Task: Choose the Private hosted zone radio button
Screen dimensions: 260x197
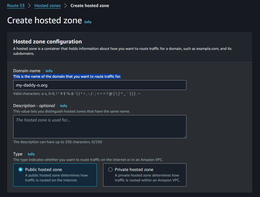Action: 110,169
